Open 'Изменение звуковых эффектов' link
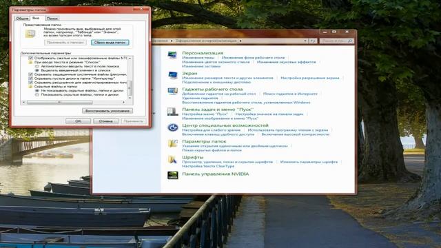 point(287,62)
